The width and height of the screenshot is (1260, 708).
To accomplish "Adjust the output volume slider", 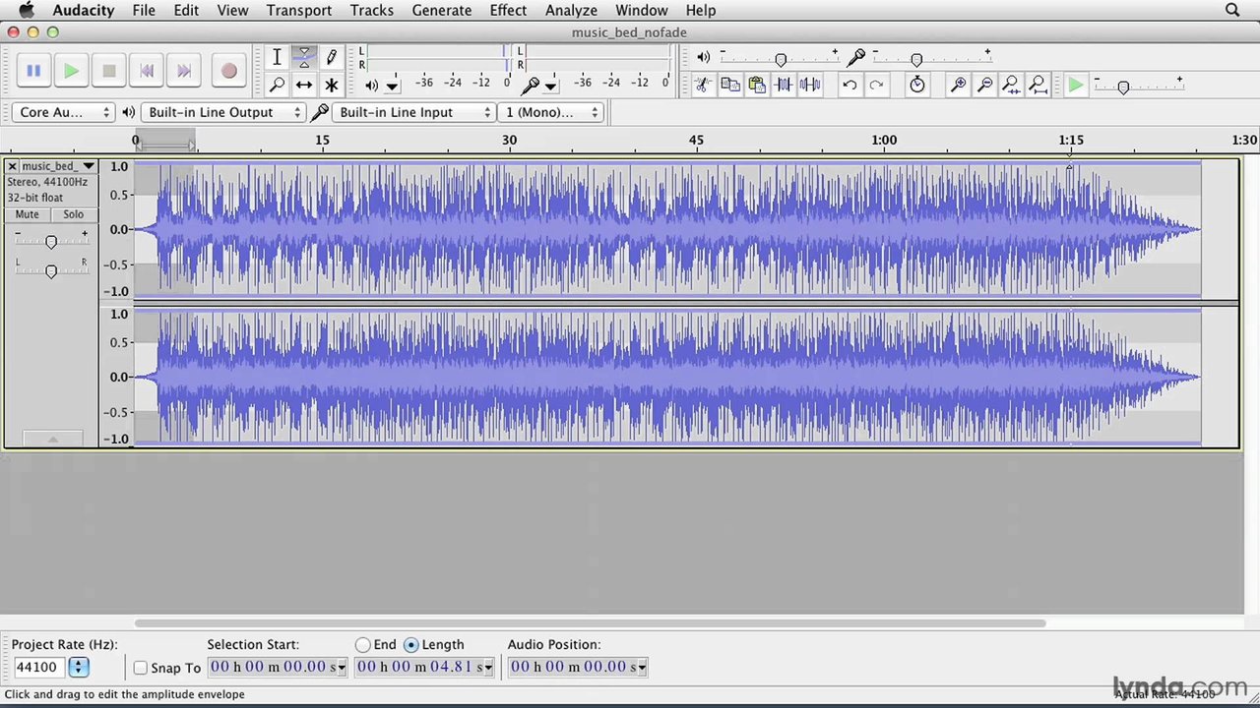I will (781, 60).
